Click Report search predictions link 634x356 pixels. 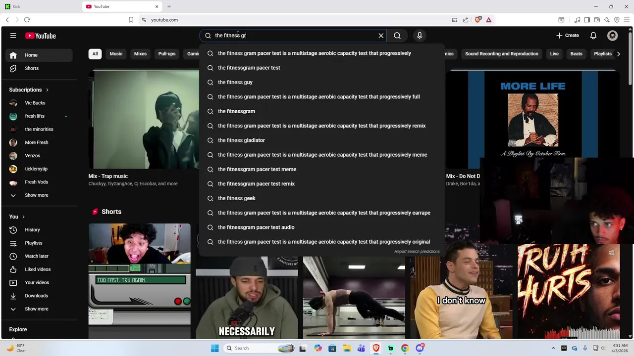[417, 252]
